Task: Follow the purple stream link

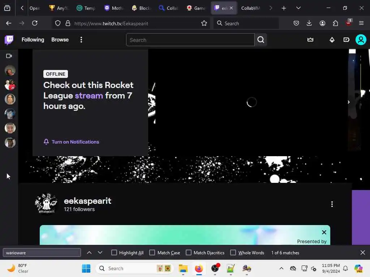Action: (89, 96)
